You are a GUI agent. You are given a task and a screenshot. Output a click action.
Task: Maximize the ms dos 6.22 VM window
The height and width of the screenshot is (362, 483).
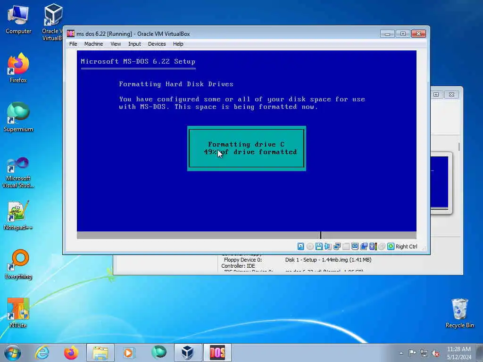pos(403,33)
